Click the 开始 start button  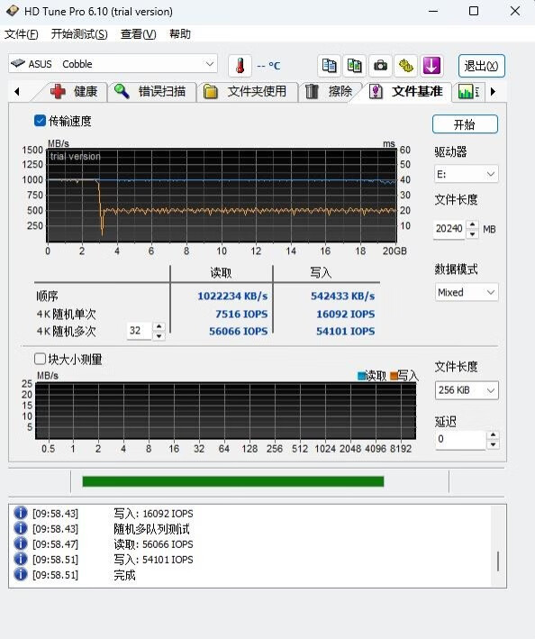pyautogui.click(x=465, y=124)
